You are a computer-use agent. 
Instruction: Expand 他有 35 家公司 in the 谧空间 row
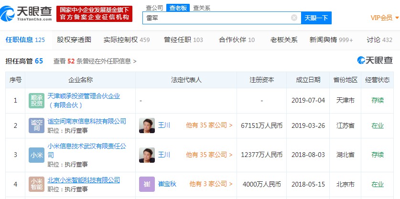(x=209, y=126)
